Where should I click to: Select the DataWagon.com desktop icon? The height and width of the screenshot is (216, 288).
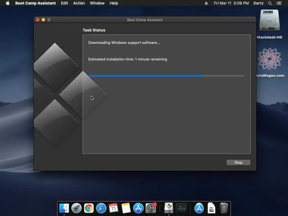point(270,59)
